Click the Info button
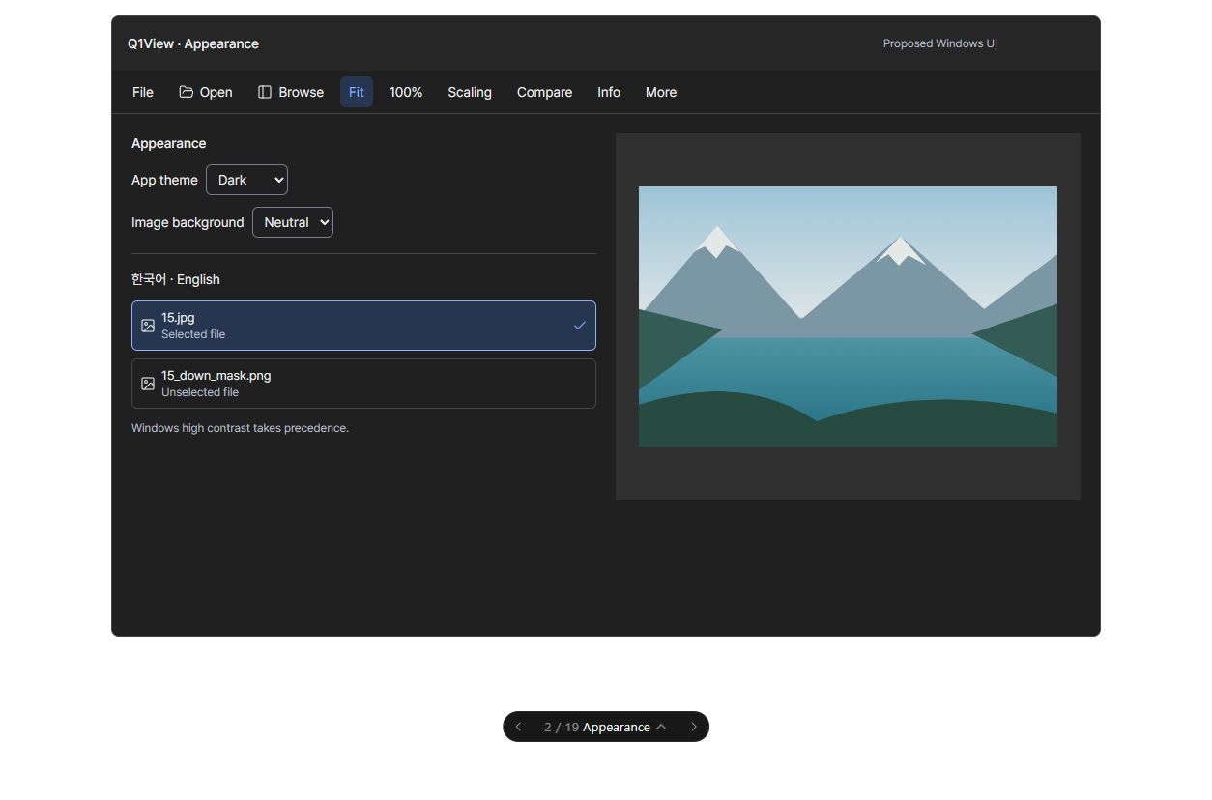This screenshot has width=1212, height=800. tap(609, 92)
